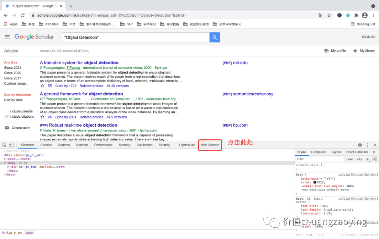This screenshot has height=239, width=379.
Task: Switch to the Lighthouse tab
Action: tap(186, 145)
